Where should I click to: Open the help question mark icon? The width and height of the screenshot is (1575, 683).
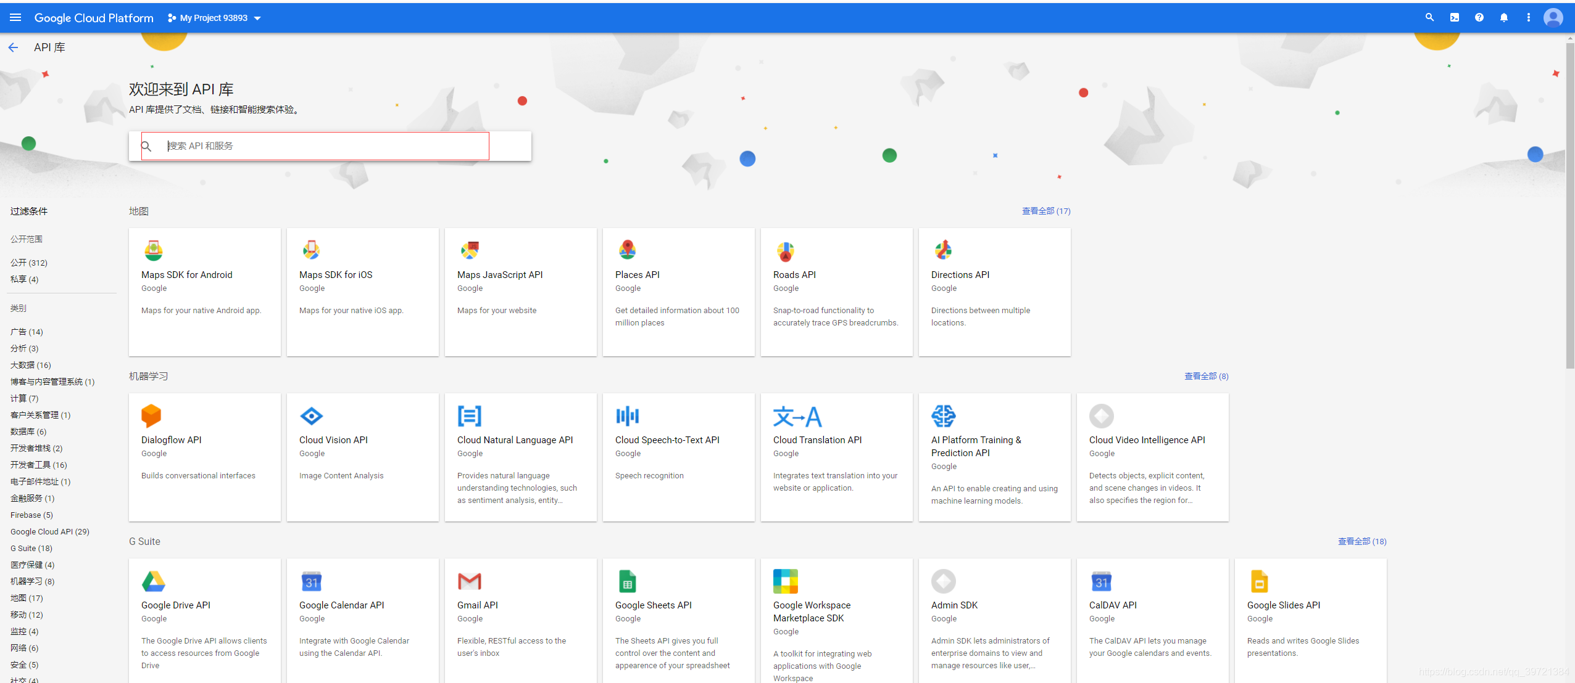[x=1479, y=18]
